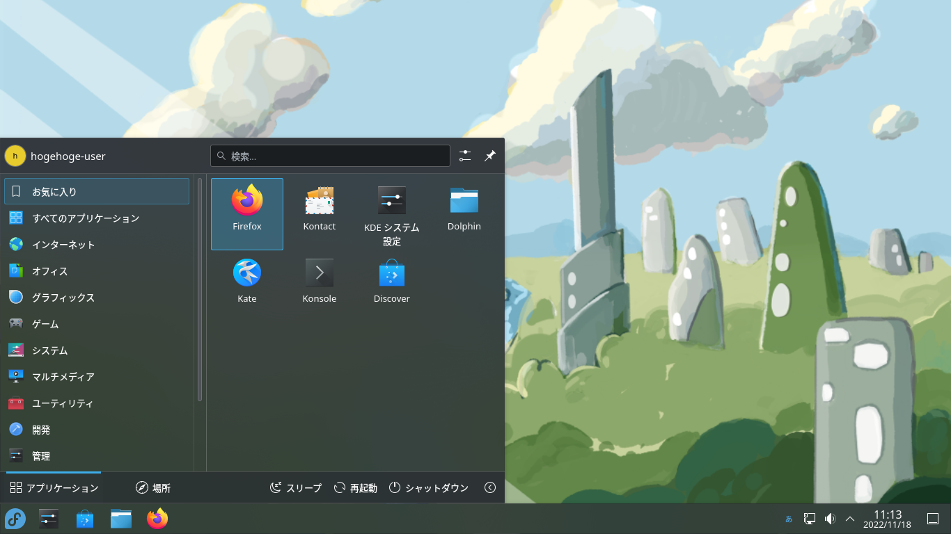Open Dolphin from taskbar

(x=121, y=519)
